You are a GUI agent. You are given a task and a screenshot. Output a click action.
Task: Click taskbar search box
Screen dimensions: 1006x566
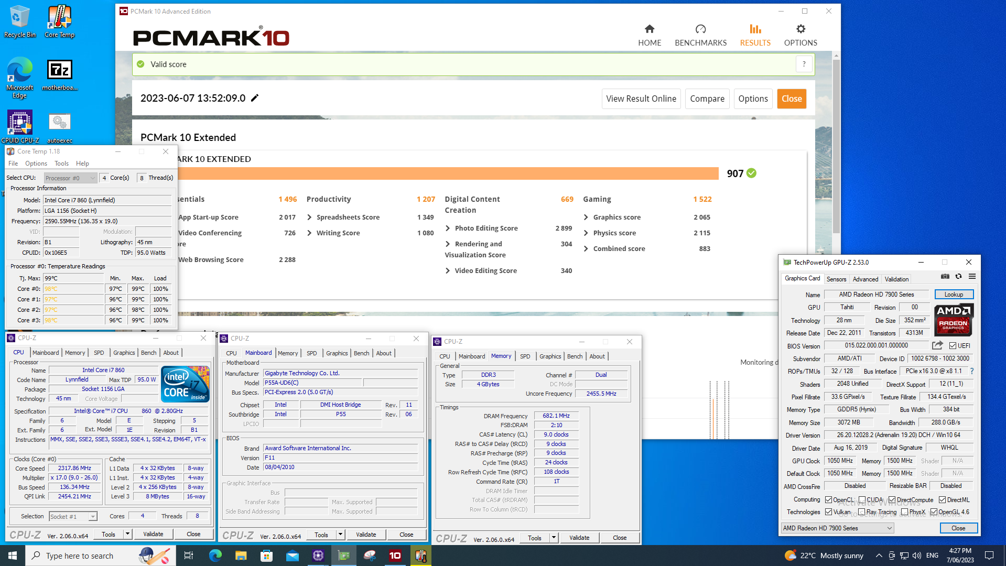pos(100,556)
